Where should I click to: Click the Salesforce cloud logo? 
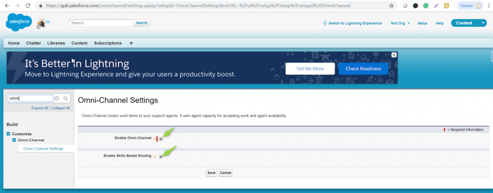pos(19,22)
